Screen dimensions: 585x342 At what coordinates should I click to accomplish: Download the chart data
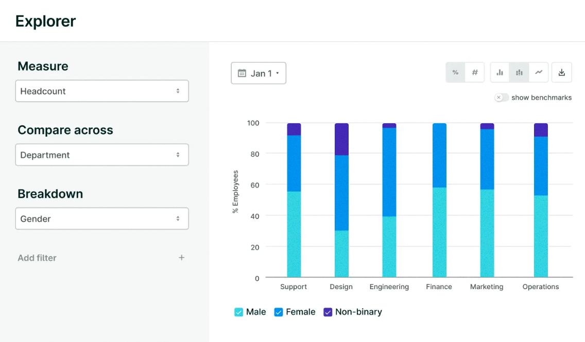pos(561,72)
